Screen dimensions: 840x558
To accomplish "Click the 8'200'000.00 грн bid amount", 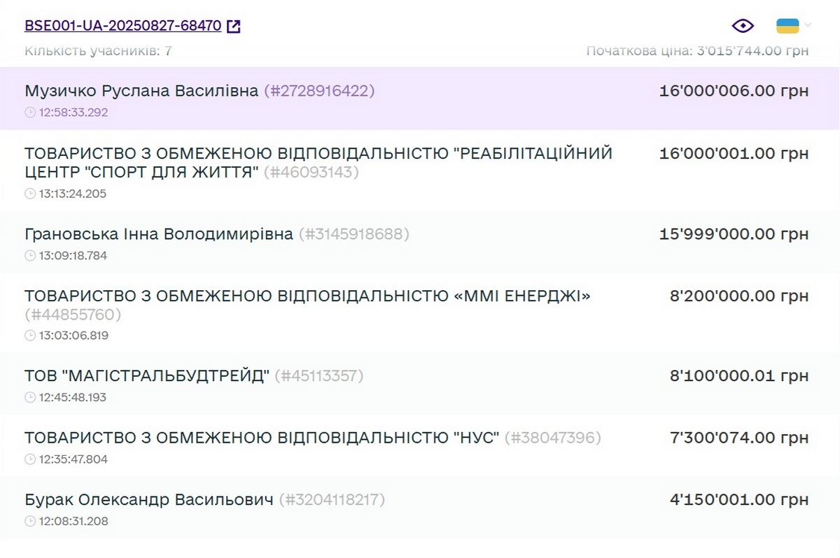I will (738, 296).
